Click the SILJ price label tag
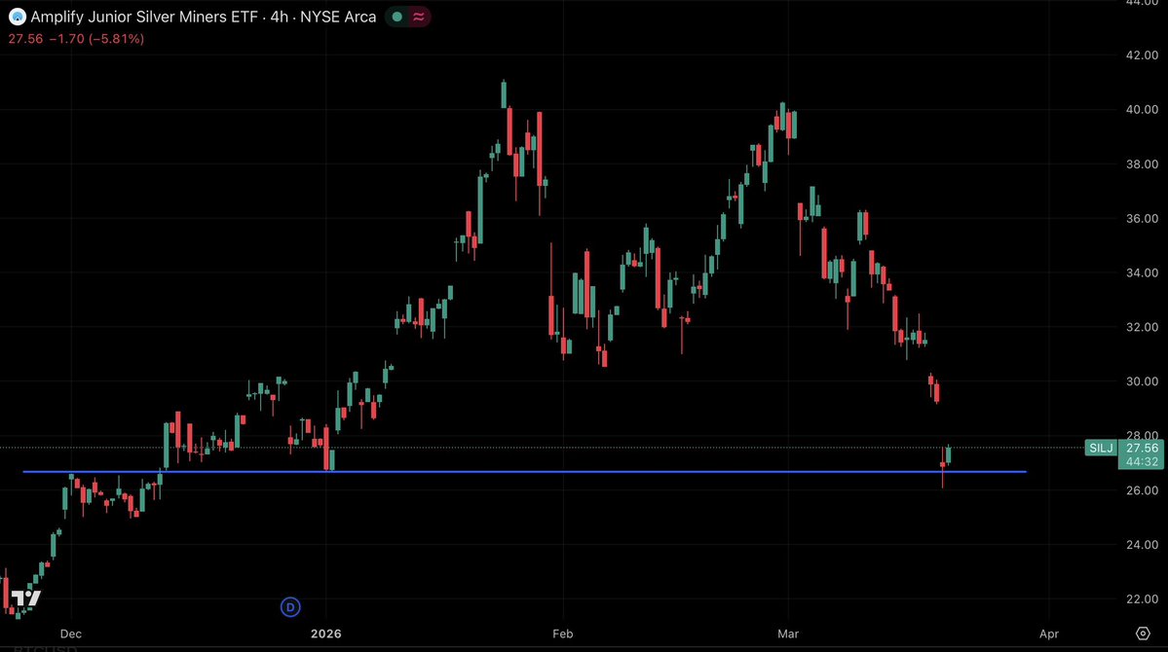Viewport: 1168px width, 652px height. [x=1101, y=448]
